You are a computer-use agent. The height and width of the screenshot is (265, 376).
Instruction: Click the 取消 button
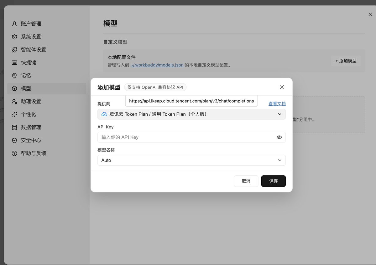(x=246, y=181)
